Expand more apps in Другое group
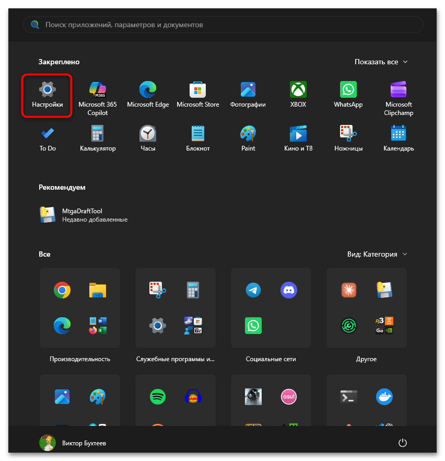Viewport: 445px width, 461px height. point(384,326)
